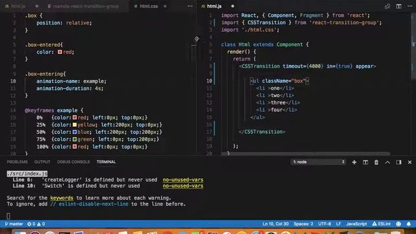416x234 pixels.
Task: Click '@keyframes example' line
Action: [54, 110]
